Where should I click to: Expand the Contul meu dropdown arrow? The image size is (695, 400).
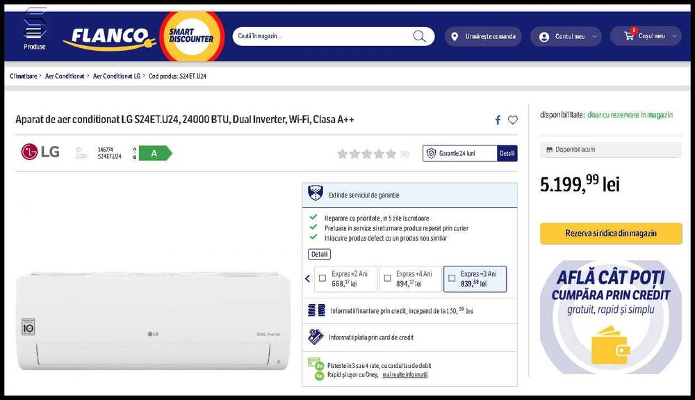point(594,37)
